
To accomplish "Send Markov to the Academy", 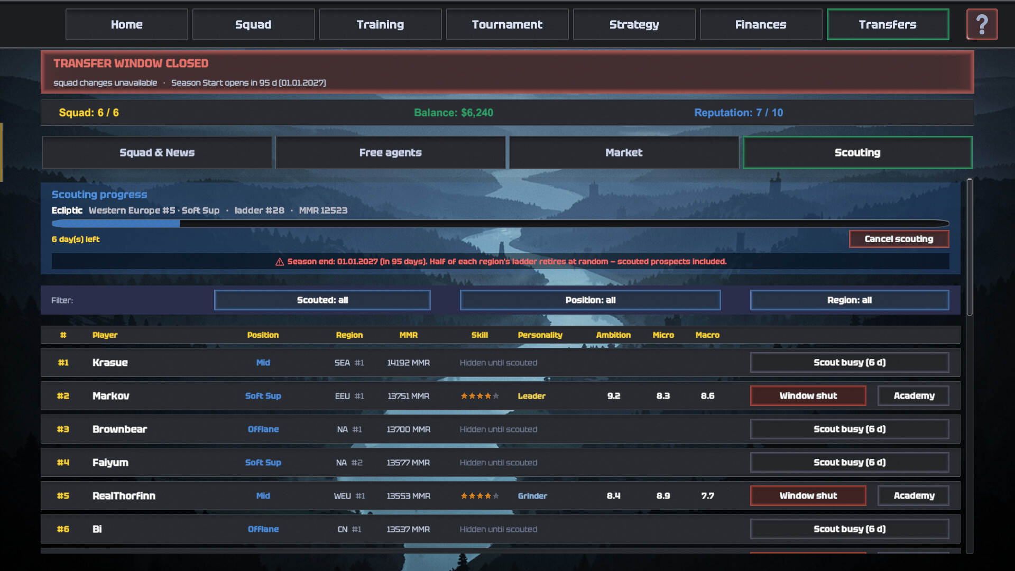I will click(x=914, y=396).
